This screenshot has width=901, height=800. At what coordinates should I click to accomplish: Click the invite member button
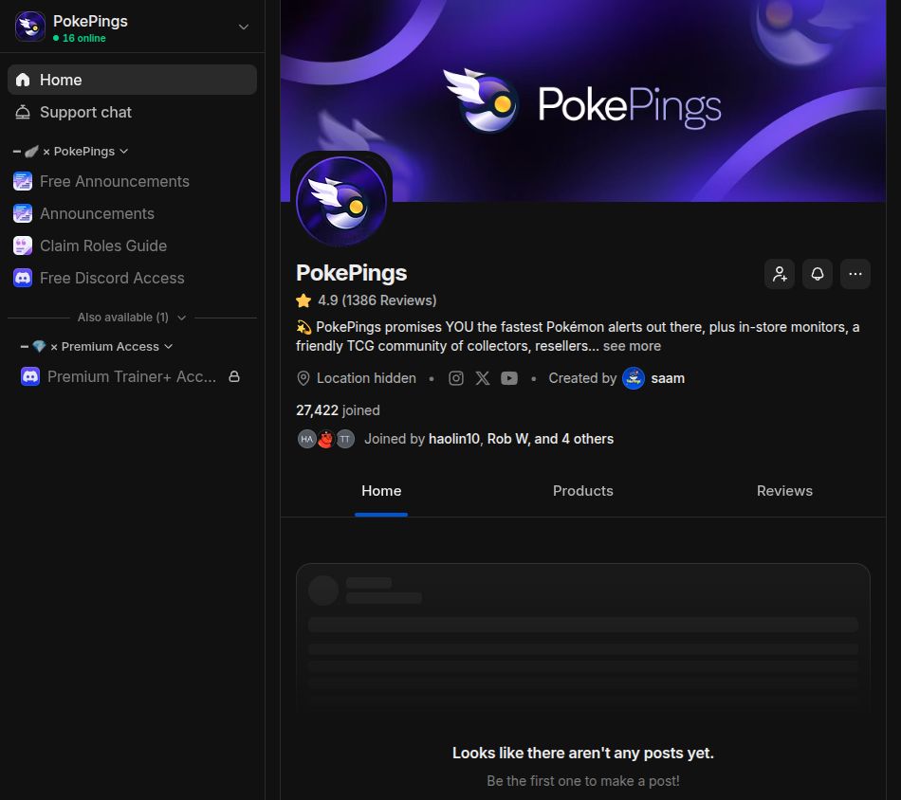(x=780, y=274)
